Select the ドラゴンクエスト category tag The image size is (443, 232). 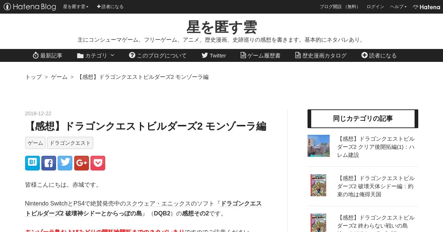(70, 143)
